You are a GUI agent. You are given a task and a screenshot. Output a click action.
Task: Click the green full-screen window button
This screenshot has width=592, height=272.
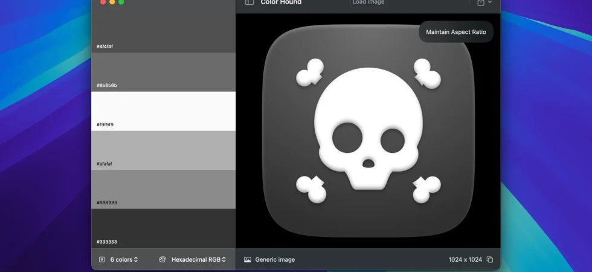pyautogui.click(x=121, y=2)
